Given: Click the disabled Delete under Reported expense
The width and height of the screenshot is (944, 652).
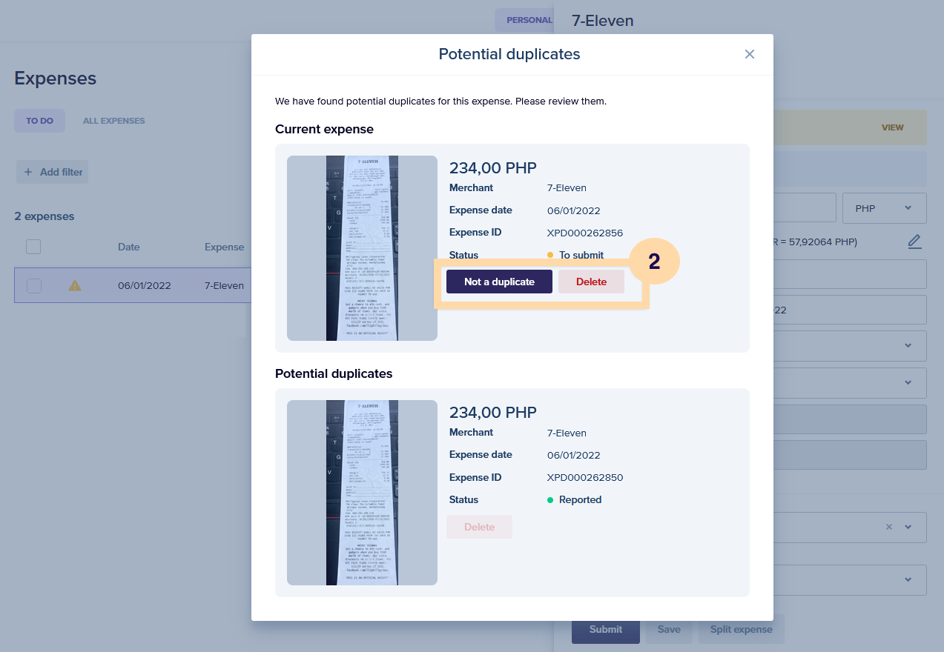Looking at the screenshot, I should pyautogui.click(x=479, y=527).
